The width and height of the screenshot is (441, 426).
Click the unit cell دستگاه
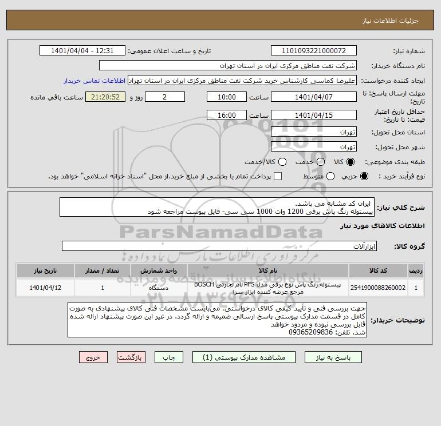tap(159, 288)
